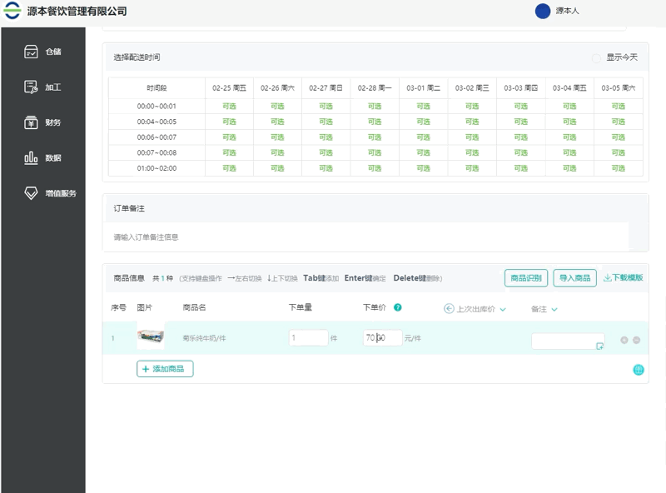Click the 数据 bar chart icon

coord(31,157)
